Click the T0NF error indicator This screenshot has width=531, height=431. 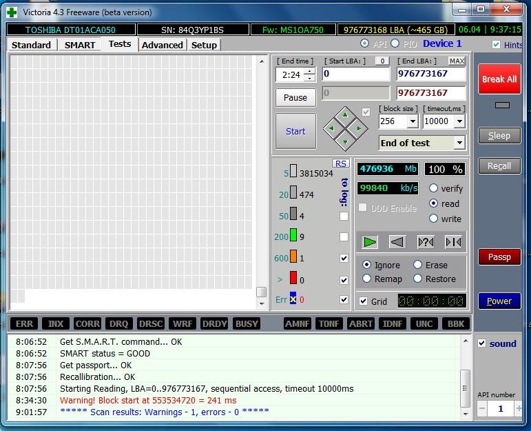[x=329, y=323]
